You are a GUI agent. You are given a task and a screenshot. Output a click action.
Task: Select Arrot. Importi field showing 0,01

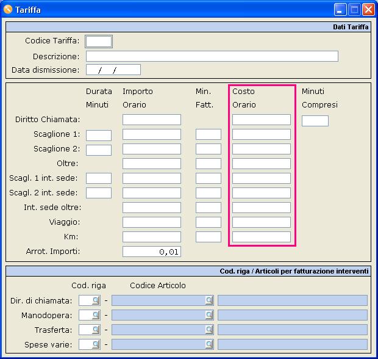[152, 252]
